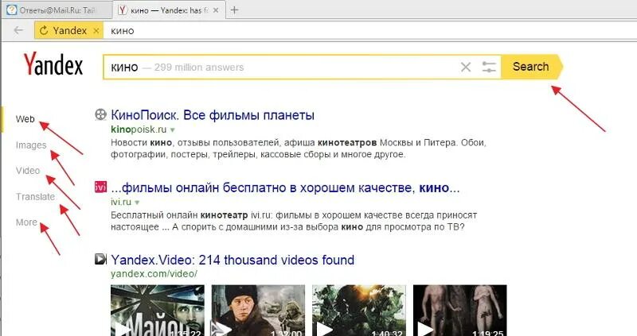Open Translate in sidebar
637x336 pixels.
point(35,196)
